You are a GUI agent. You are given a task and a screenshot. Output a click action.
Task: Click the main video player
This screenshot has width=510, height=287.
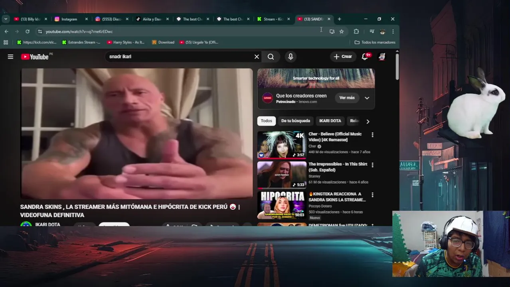(x=137, y=134)
